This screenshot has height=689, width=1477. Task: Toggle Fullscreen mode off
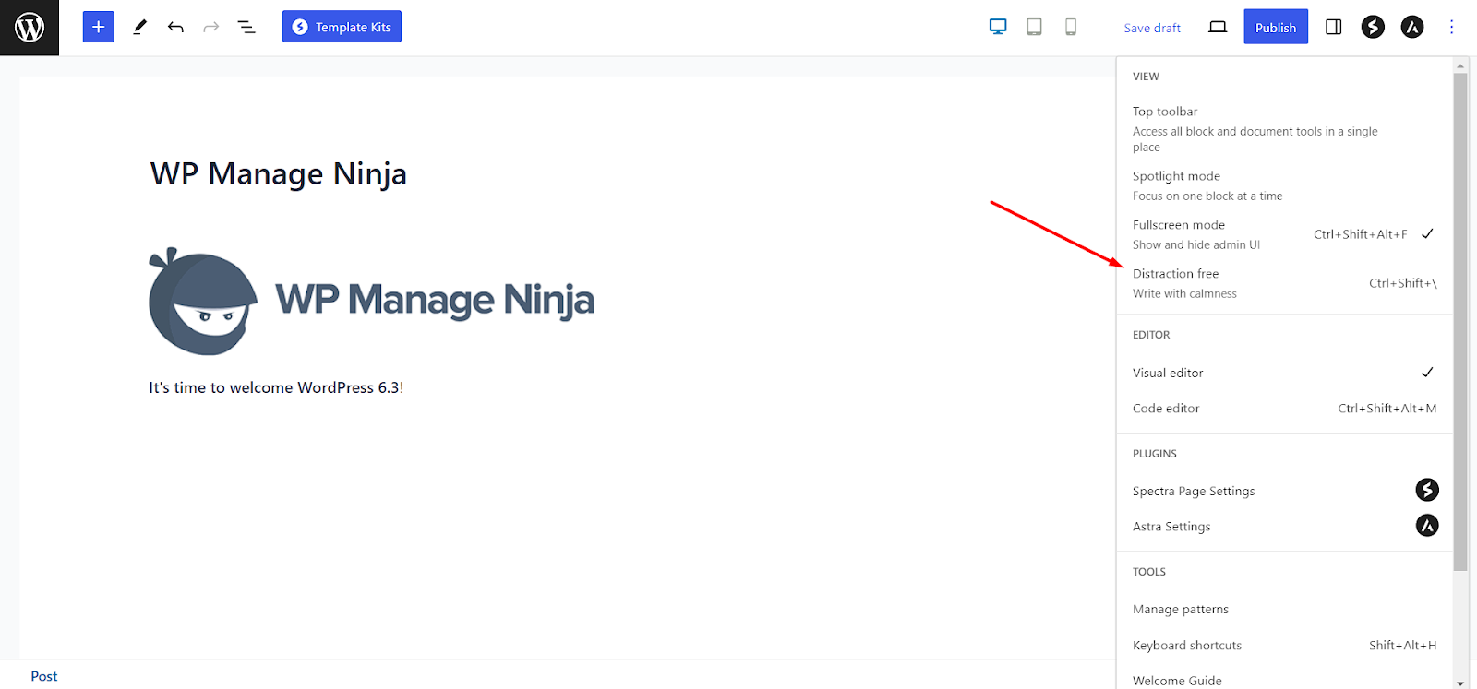(1284, 234)
